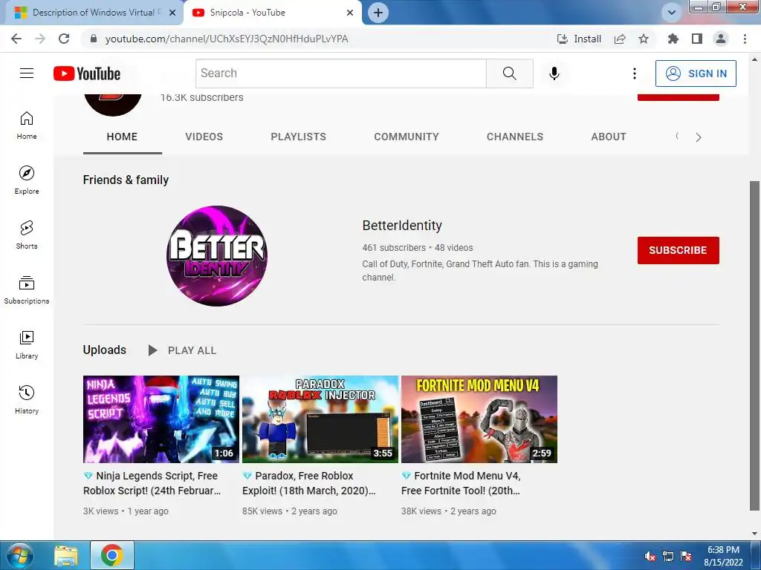Screen dimensions: 761x570
Task: Open Ninja Legends Script video title
Action: tap(152, 483)
